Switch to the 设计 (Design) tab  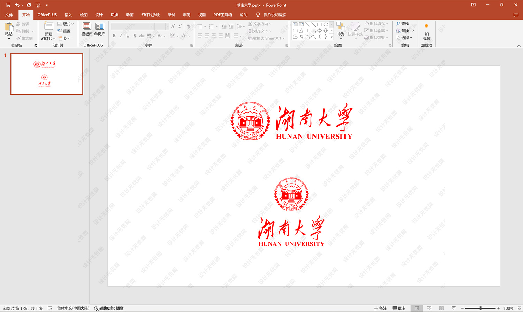click(x=99, y=15)
